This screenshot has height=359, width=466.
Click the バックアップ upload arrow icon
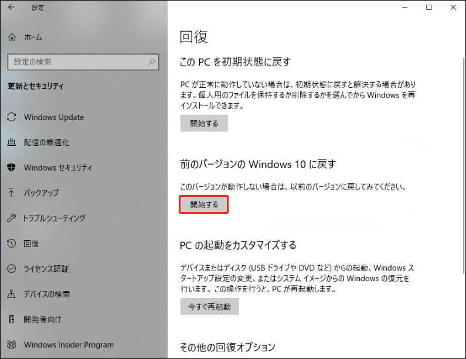coord(11,193)
